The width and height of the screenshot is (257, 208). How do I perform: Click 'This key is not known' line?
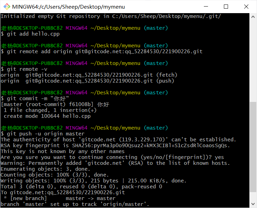click(62, 151)
